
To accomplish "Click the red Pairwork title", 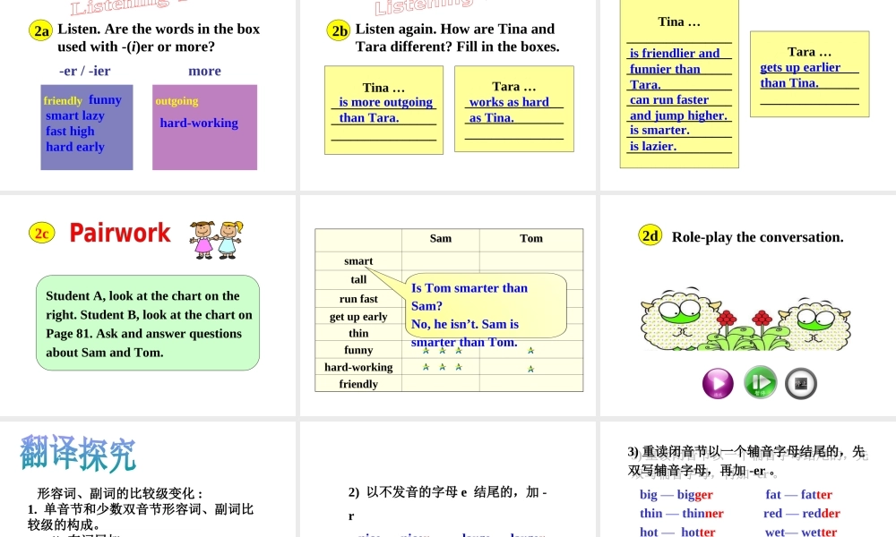I will coord(120,233).
